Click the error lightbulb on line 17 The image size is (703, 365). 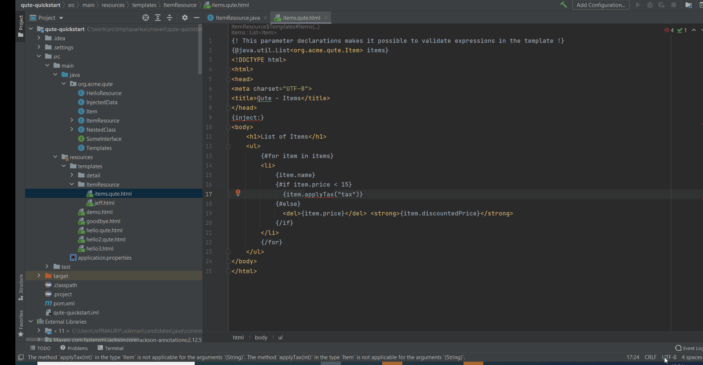coord(238,193)
